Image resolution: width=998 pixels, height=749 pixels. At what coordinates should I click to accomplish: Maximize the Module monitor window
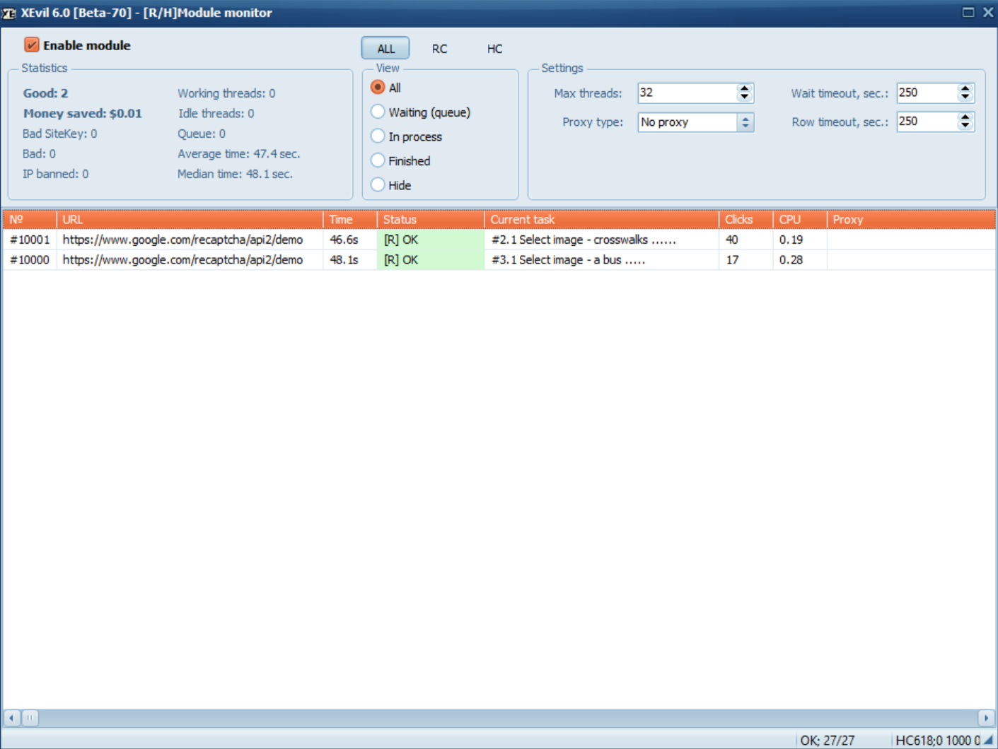click(x=968, y=13)
